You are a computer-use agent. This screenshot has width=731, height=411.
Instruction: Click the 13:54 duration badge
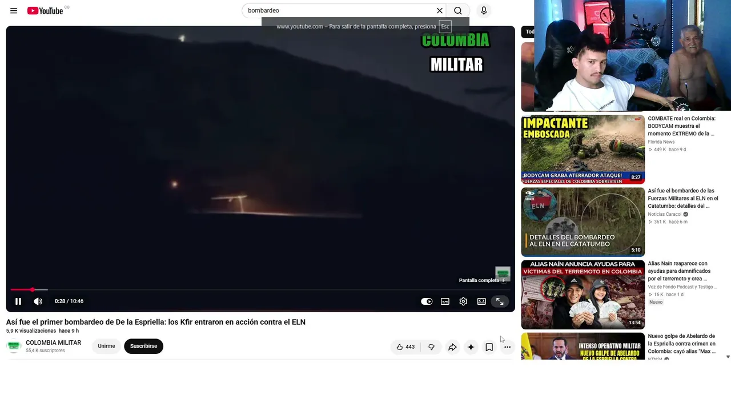point(634,323)
